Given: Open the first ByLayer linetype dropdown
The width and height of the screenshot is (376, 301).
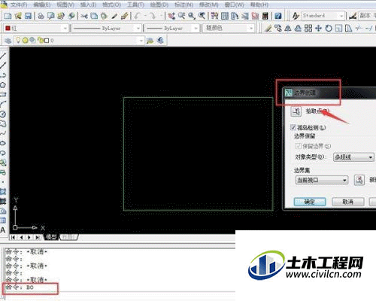Looking at the screenshot, I should pyautogui.click(x=107, y=28).
